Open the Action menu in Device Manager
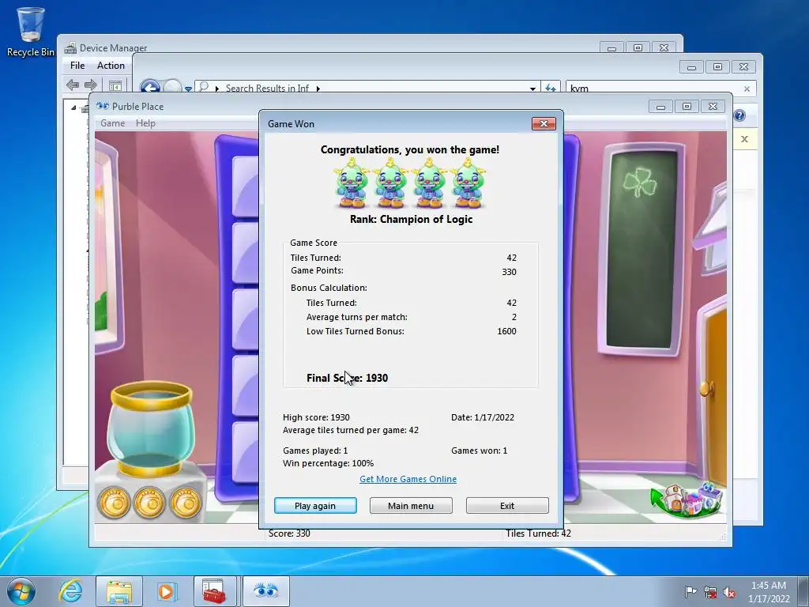809x607 pixels. pos(111,66)
